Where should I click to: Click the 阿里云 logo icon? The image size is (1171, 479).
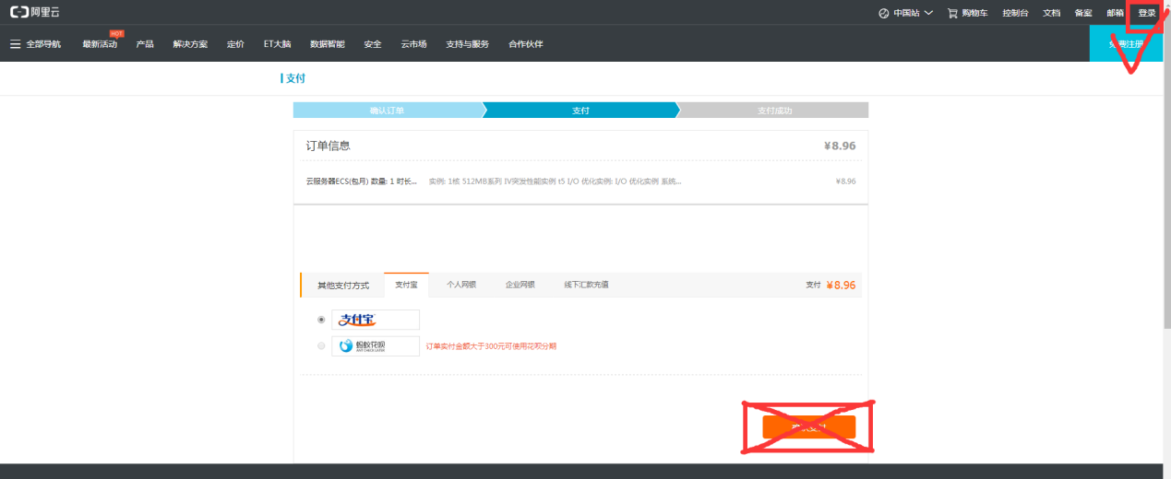[x=19, y=13]
